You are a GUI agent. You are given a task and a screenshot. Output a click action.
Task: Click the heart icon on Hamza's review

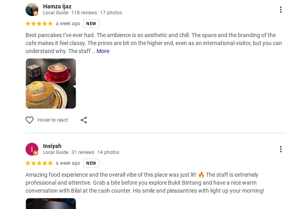point(30,120)
